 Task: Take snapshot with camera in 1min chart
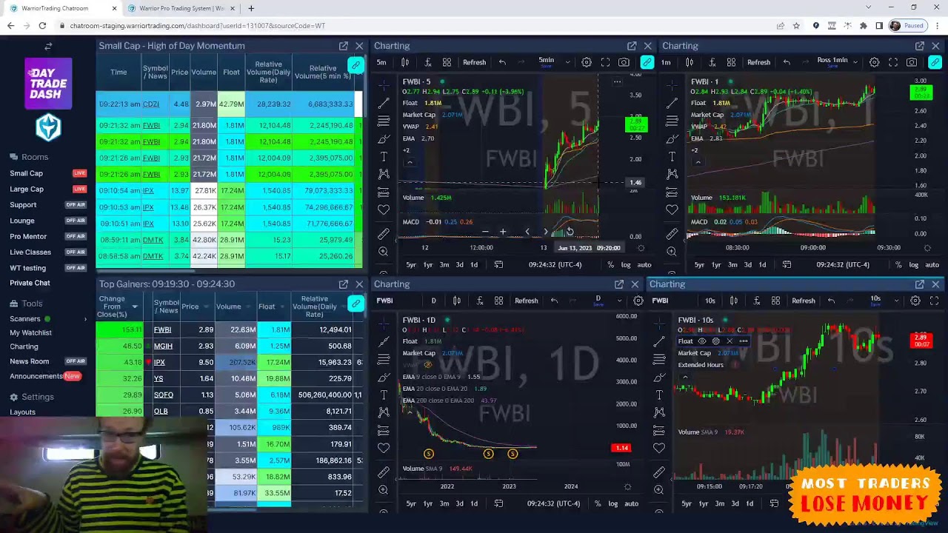pos(912,62)
